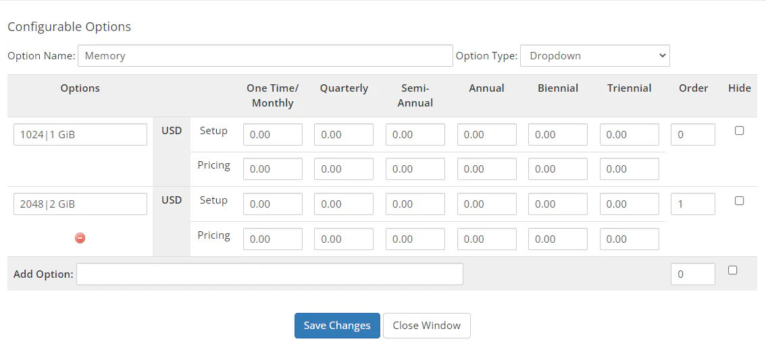Tick the Hide checkbox for 1024|1 GiB

tap(739, 131)
